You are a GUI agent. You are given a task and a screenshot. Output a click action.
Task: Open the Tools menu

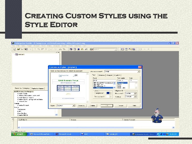[43, 46]
